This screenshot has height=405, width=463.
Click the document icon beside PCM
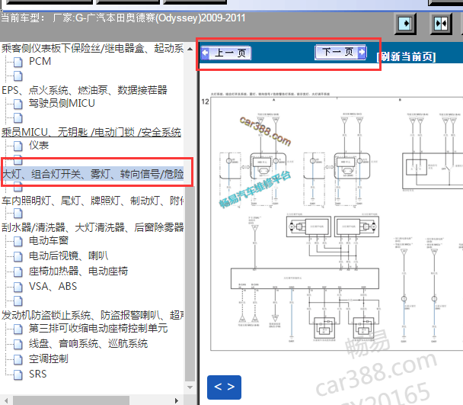18,62
